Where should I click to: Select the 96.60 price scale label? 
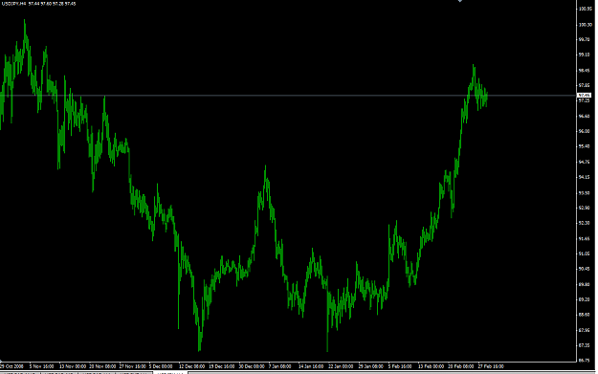pos(585,117)
